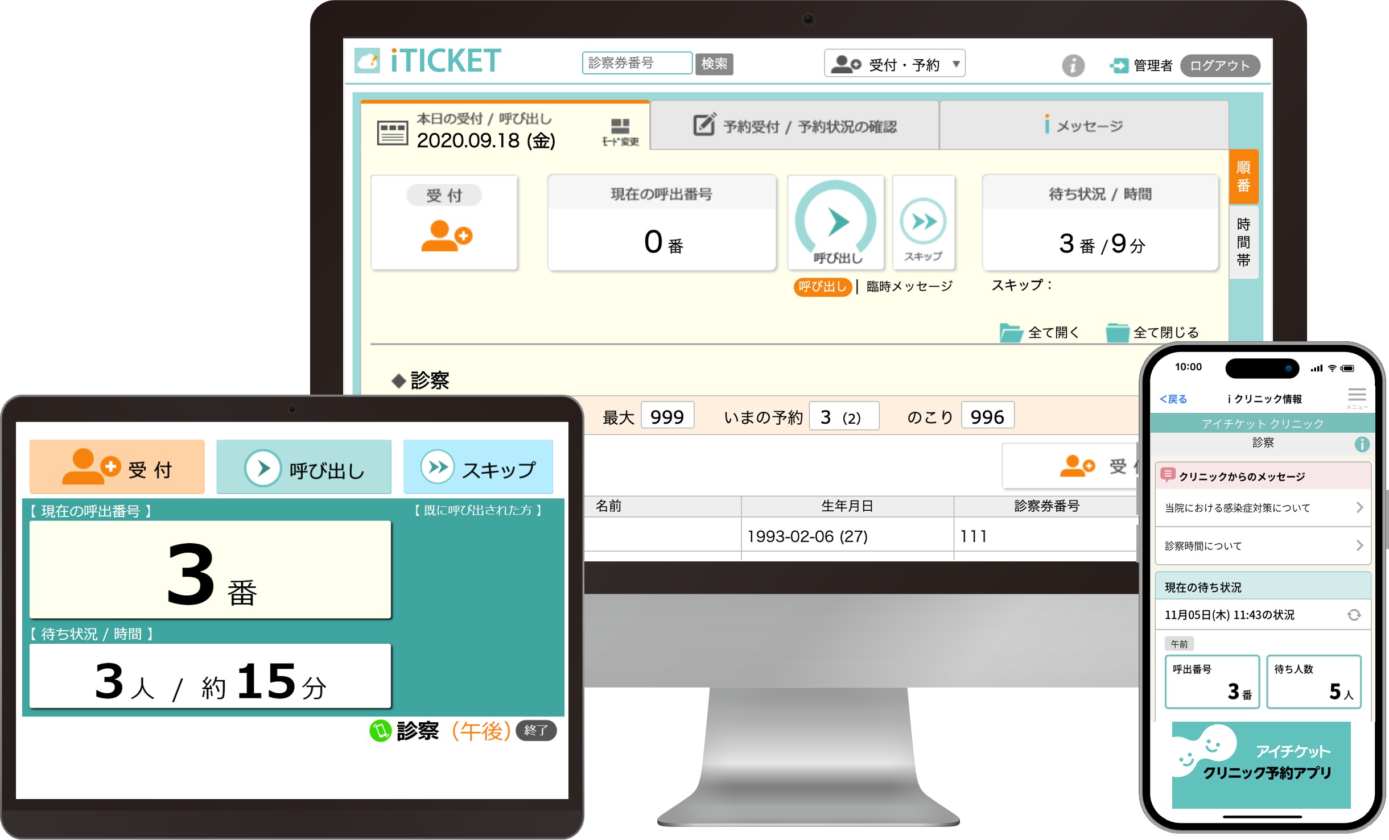
Task: Open the メッセージ tab
Action: (x=1083, y=126)
